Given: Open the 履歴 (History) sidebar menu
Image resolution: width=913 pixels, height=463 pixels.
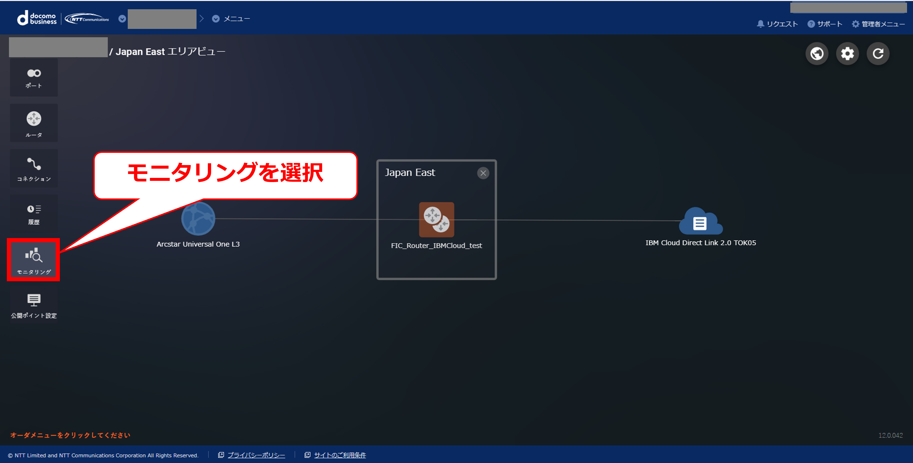Looking at the screenshot, I should coord(34,214).
